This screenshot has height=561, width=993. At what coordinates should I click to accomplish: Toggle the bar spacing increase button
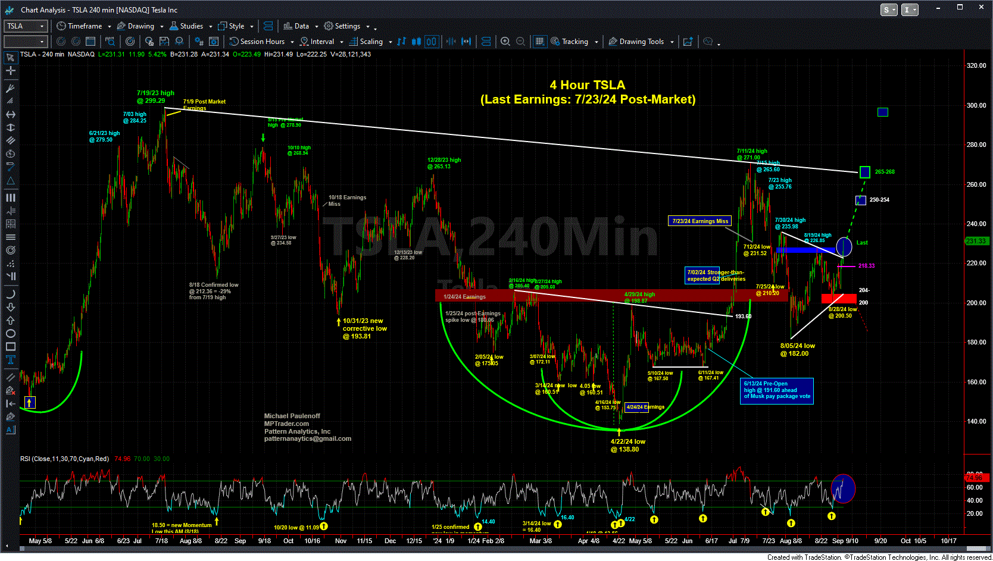[466, 41]
